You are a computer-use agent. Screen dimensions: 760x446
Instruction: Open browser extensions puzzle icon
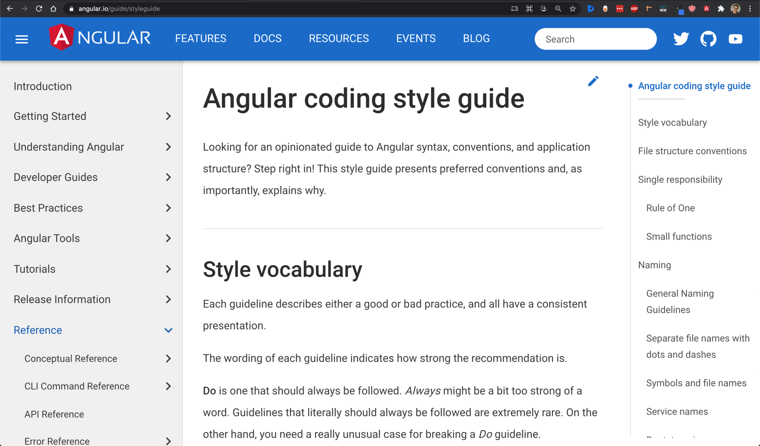(721, 9)
